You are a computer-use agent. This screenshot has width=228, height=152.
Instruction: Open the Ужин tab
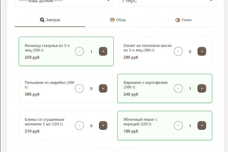pos(183,20)
